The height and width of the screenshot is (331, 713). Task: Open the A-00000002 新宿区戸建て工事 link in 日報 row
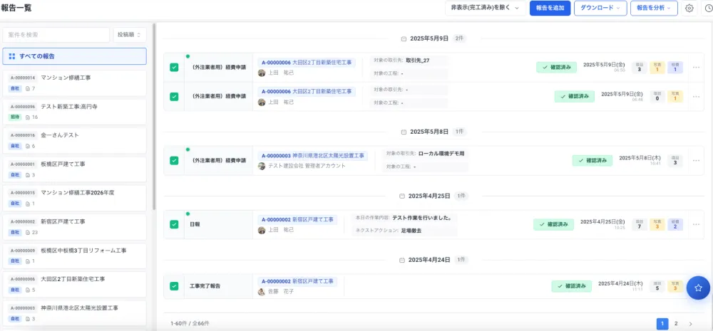295,219
